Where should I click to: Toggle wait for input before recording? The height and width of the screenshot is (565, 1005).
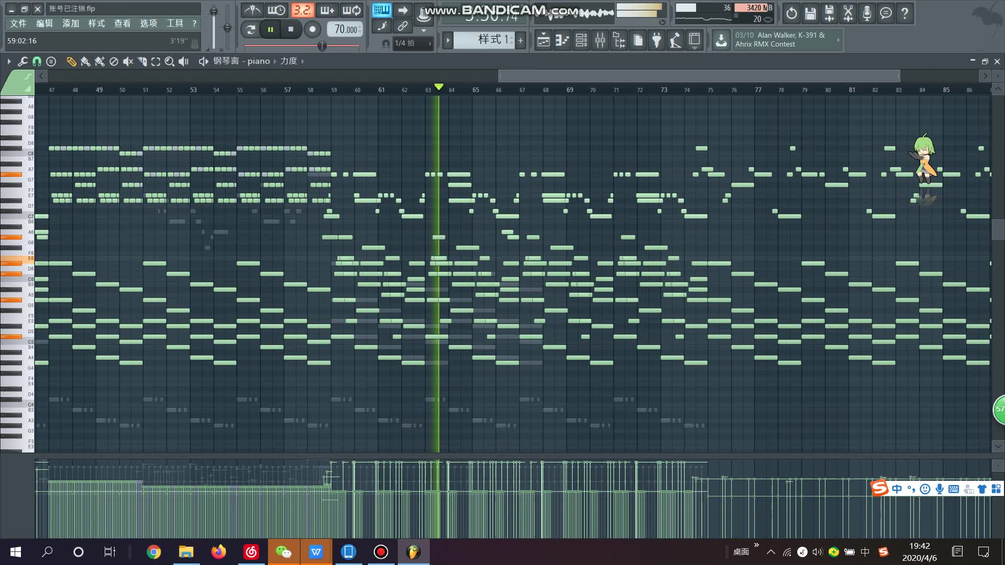[x=276, y=10]
